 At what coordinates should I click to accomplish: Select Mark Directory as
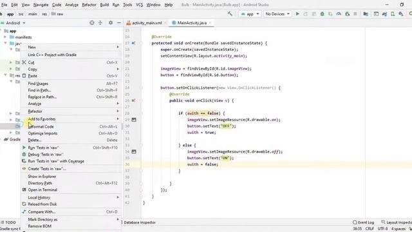[71, 219]
